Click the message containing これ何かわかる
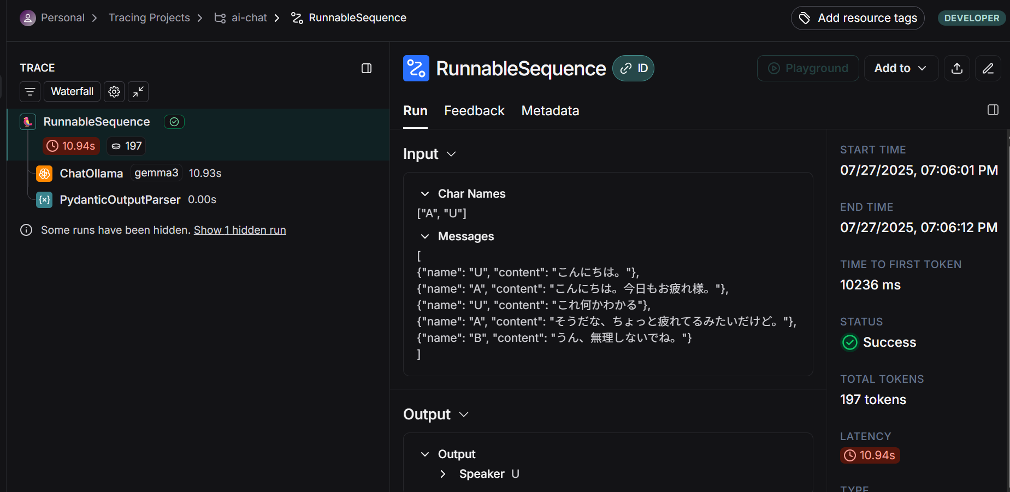The height and width of the screenshot is (492, 1010). click(534, 305)
